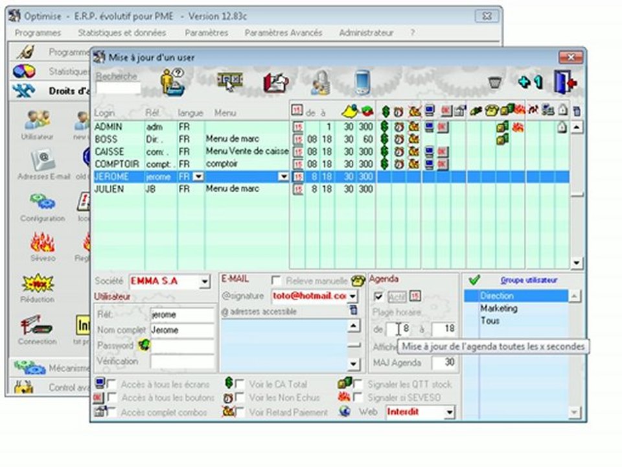The height and width of the screenshot is (467, 622).
Task: Click the globe icon next to Web
Action: [345, 411]
